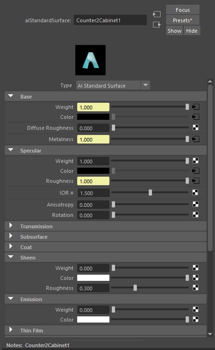This screenshot has height=350, width=215.
Task: Collapse the Emission section
Action: coord(10,299)
